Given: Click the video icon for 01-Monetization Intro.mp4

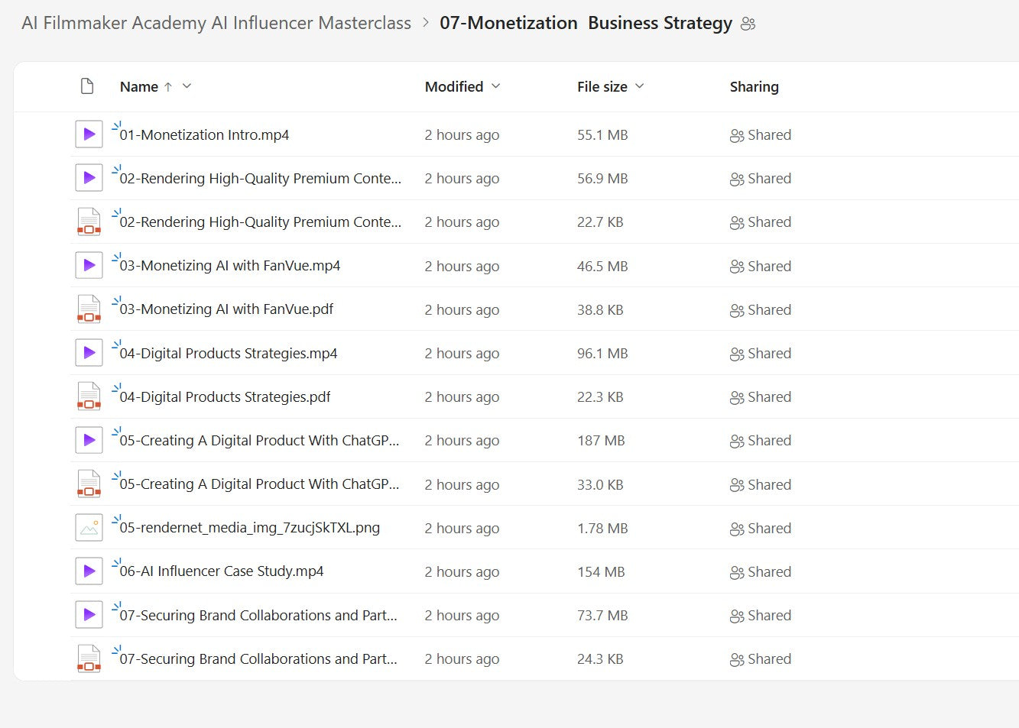Looking at the screenshot, I should (x=89, y=134).
